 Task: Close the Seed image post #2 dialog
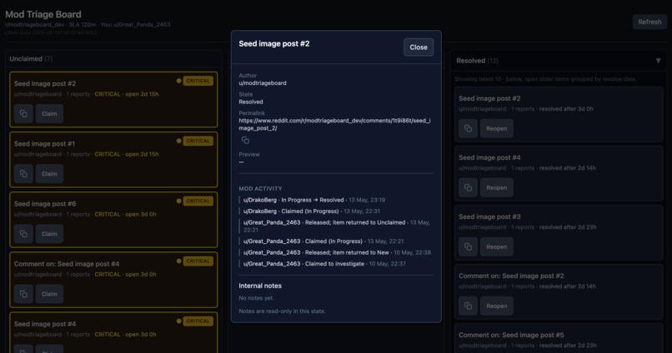pyautogui.click(x=419, y=47)
